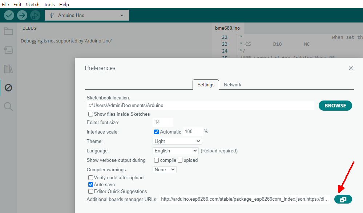The width and height of the screenshot is (363, 213).
Task: Open the additional boards URLs editor button
Action: point(343,199)
